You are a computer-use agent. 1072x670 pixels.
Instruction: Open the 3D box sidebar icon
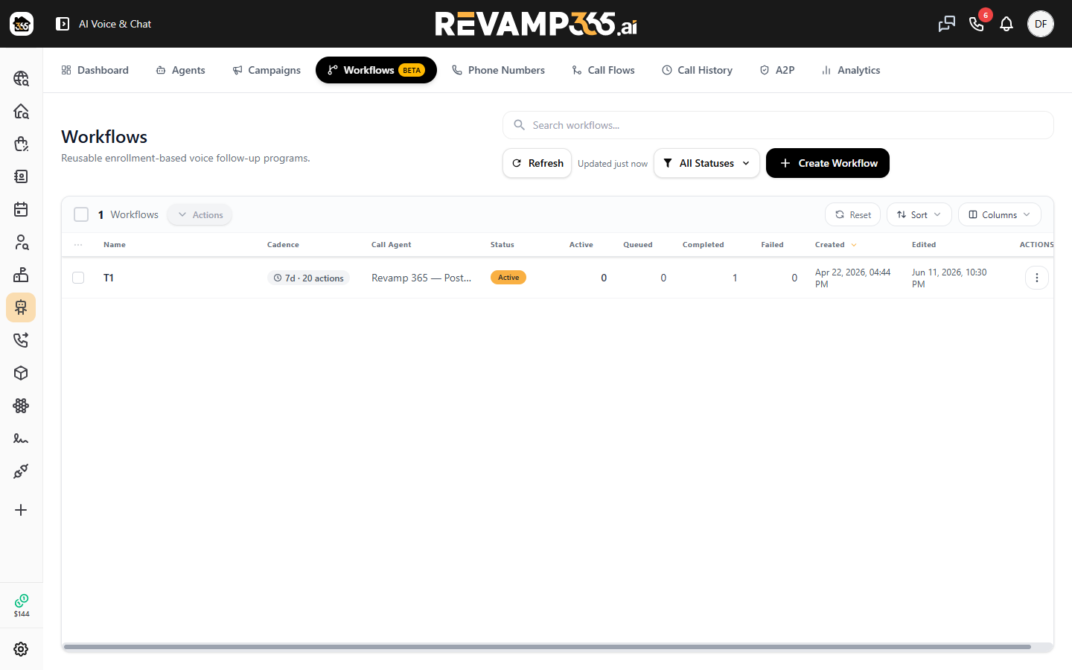pos(21,373)
